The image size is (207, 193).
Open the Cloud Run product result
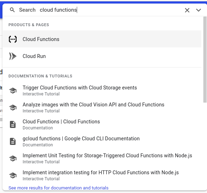(x=102, y=56)
